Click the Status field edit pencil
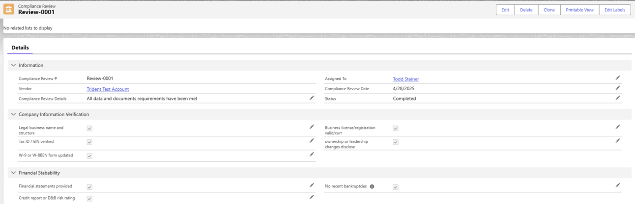635x204 pixels. point(618,98)
